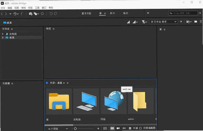Rotate 90° counterclockwise
This screenshot has width=203, height=131.
point(51,14)
